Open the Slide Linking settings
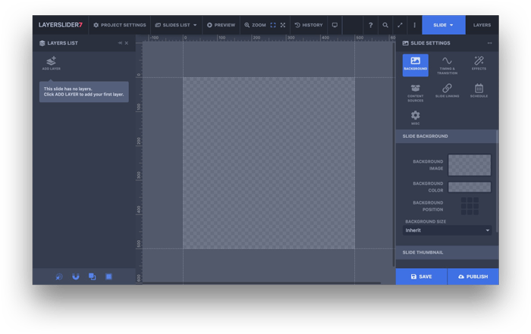Viewport: 531px width, 334px height. (x=447, y=91)
